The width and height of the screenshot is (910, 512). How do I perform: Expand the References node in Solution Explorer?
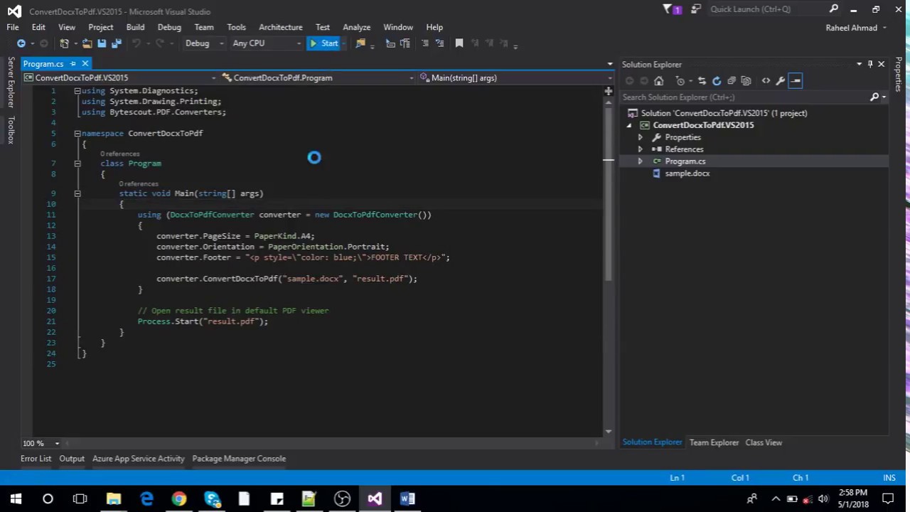point(640,149)
